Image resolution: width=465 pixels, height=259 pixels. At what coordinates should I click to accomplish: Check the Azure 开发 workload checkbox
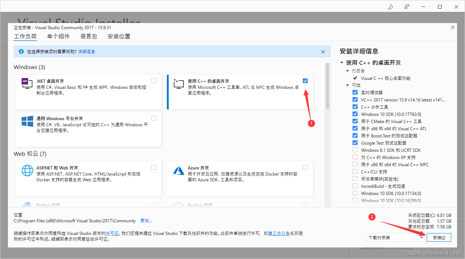pyautogui.click(x=305, y=167)
